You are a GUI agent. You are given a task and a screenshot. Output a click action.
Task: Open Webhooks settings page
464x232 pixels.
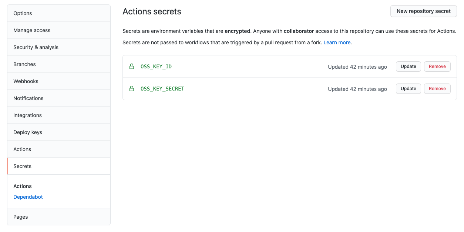(x=26, y=81)
